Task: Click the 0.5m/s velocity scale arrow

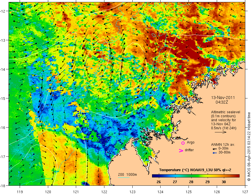Action: point(220,132)
